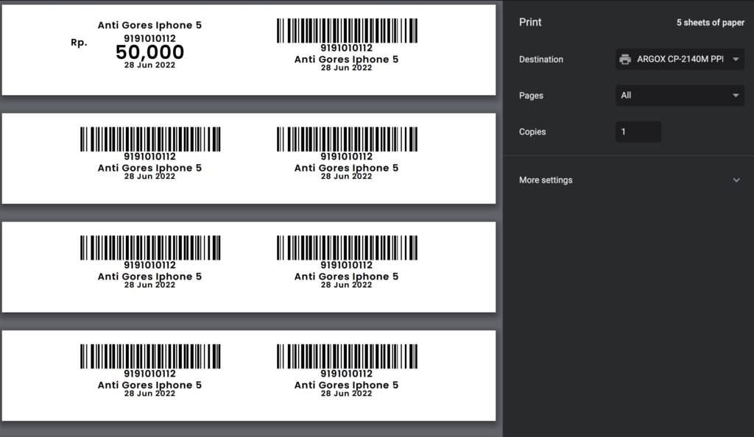This screenshot has width=754, height=437.
Task: Click the Destination label
Action: (x=541, y=60)
